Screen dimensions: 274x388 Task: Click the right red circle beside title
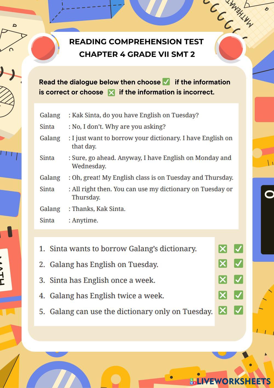(230, 48)
